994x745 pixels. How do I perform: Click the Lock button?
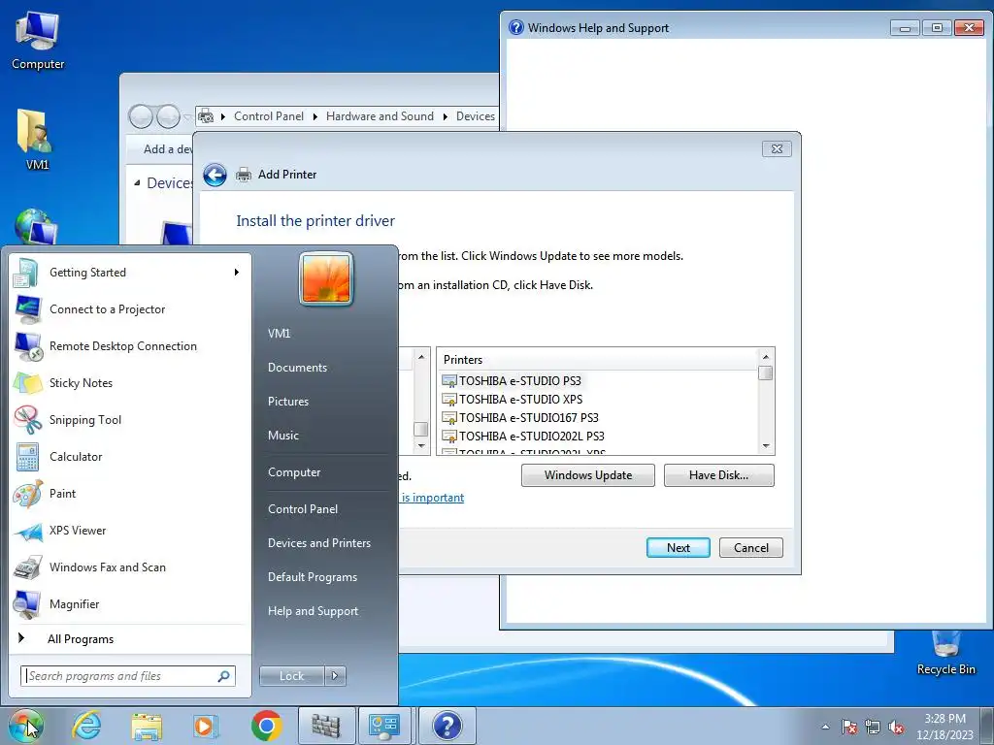point(291,676)
